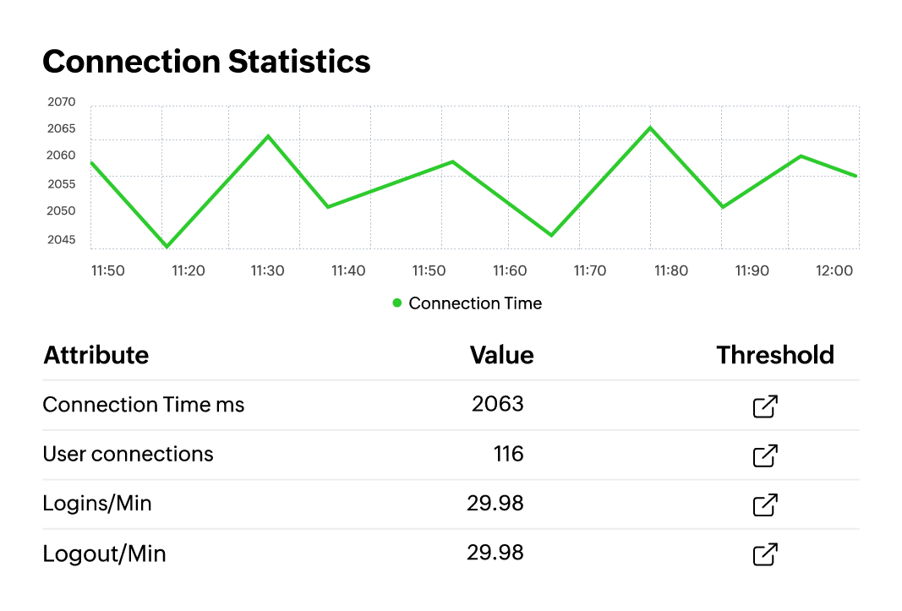This screenshot has height=611, width=902.
Task: Expand details for the Logins/Min row
Action: pos(97,504)
